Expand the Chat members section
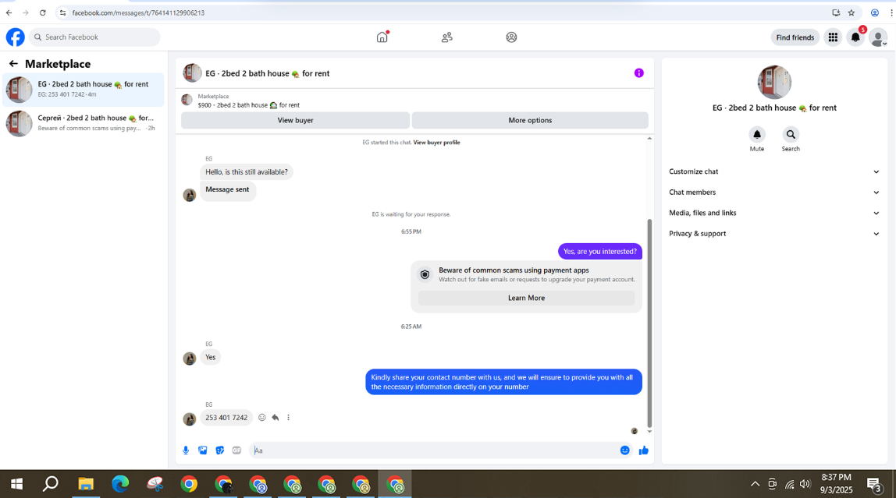The height and width of the screenshot is (498, 896). (x=773, y=192)
